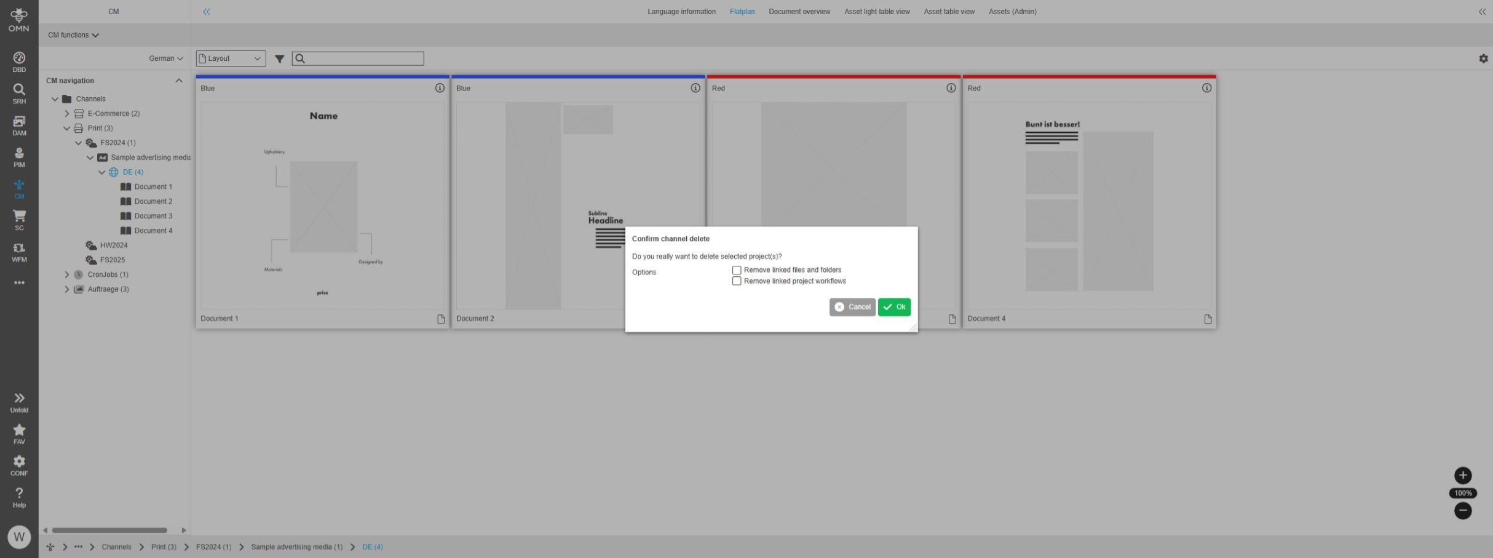Zoom out with the minus button
The image size is (1493, 558).
1463,511
